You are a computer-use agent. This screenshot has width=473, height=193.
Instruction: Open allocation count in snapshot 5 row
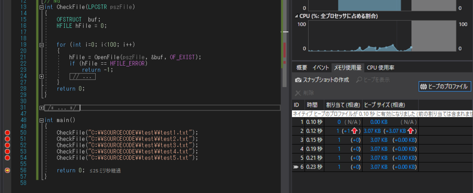pyautogui.click(x=339, y=157)
